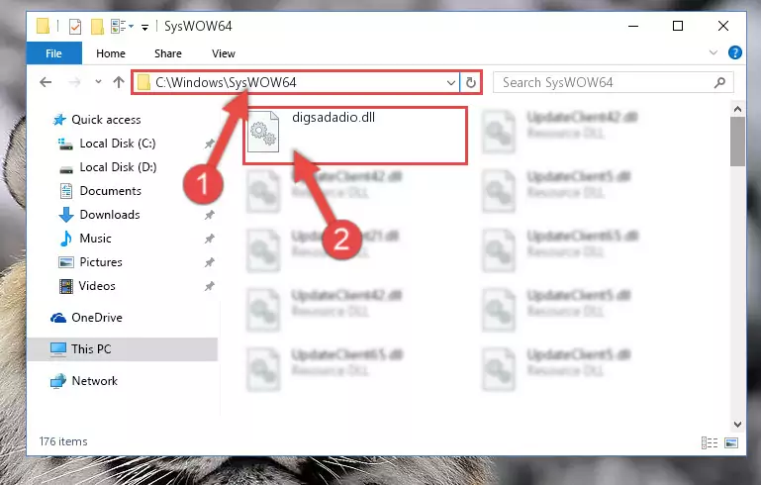This screenshot has height=485, width=761.
Task: Switch to the Share ribbon tab
Action: click(x=168, y=53)
